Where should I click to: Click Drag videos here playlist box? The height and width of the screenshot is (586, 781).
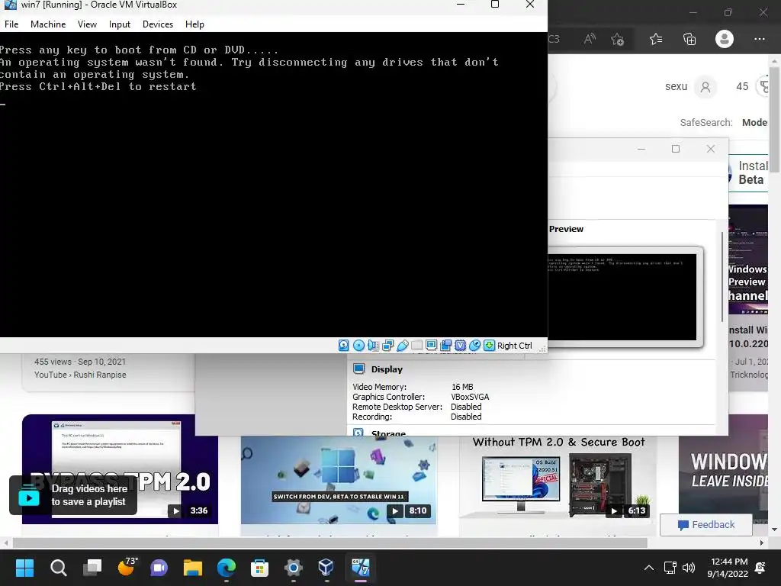point(73,495)
